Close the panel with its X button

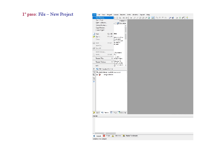click(x=126, y=21)
